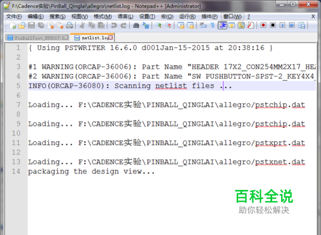Screen dimensions: 321x235
Task: Open the 设置(T) menu
Action: point(147,17)
